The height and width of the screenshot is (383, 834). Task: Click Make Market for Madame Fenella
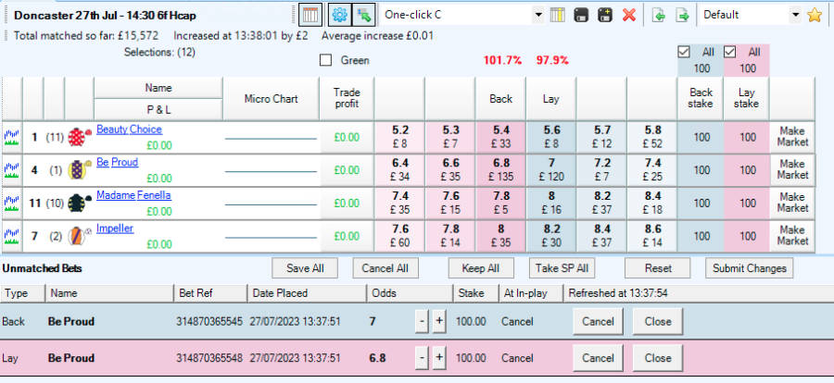[792, 203]
